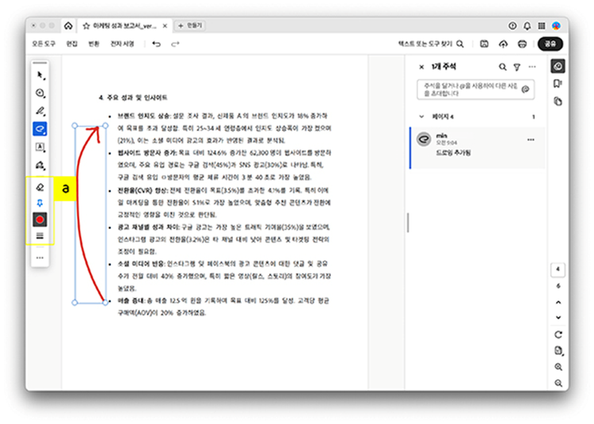Open the 변환 menu
Viewport: 594px width, 424px height.
tap(93, 44)
